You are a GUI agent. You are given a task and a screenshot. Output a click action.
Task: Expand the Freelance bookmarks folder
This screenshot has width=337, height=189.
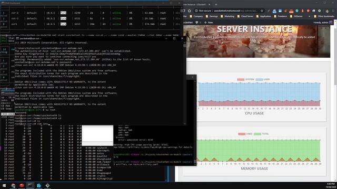click(281, 16)
